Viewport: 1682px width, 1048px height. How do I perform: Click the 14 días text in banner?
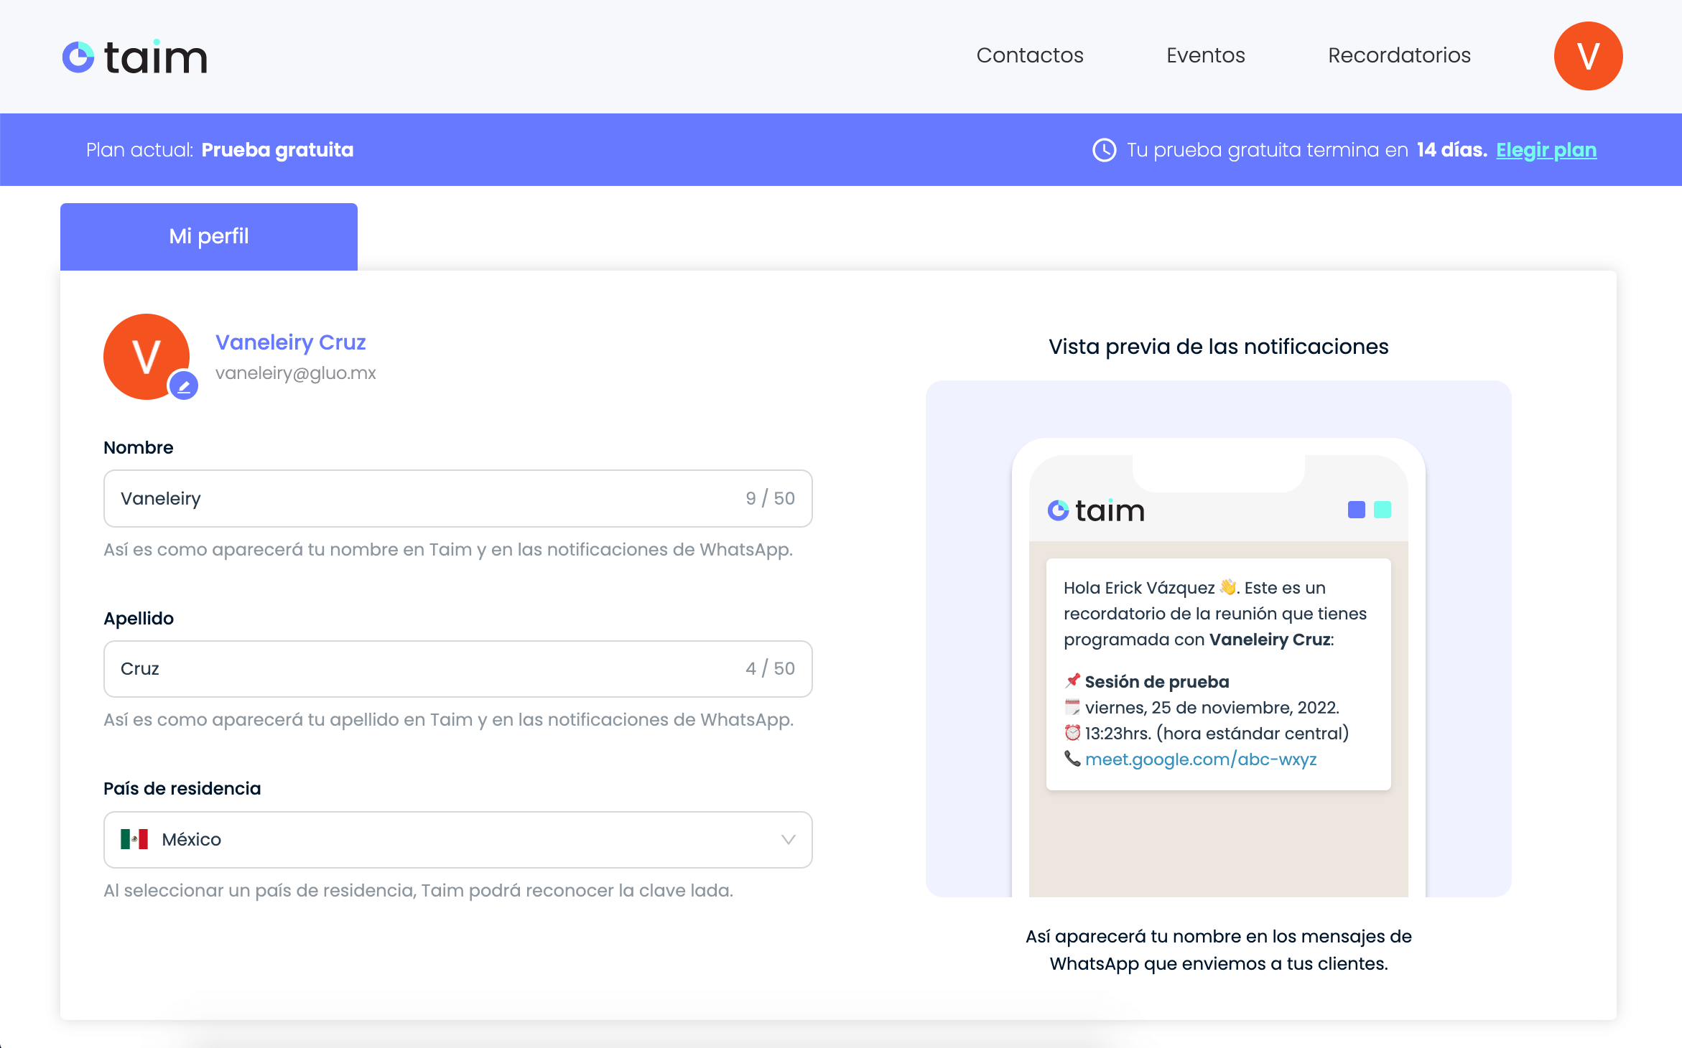[x=1451, y=150]
